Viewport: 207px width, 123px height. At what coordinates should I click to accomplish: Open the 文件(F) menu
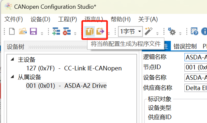pyautogui.click(x=14, y=19)
